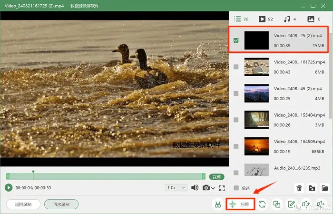Click file name Video_2408...155404.mp4
The height and width of the screenshot is (214, 333).
click(299, 115)
